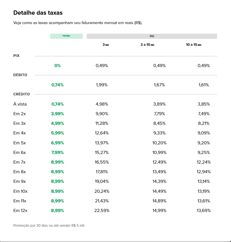
Task: Select the '3 mil' column header
Action: click(106, 45)
